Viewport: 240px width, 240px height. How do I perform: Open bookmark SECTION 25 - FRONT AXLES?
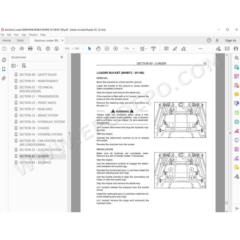point(38,103)
